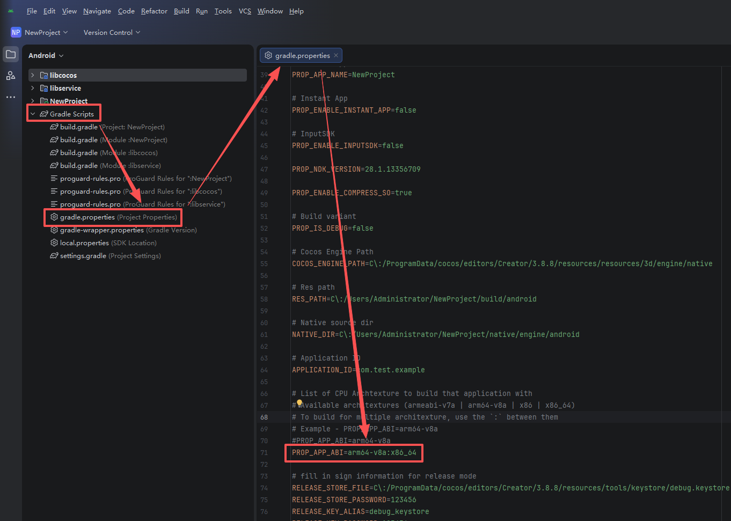
Task: Open the VCS menu
Action: pyautogui.click(x=245, y=11)
